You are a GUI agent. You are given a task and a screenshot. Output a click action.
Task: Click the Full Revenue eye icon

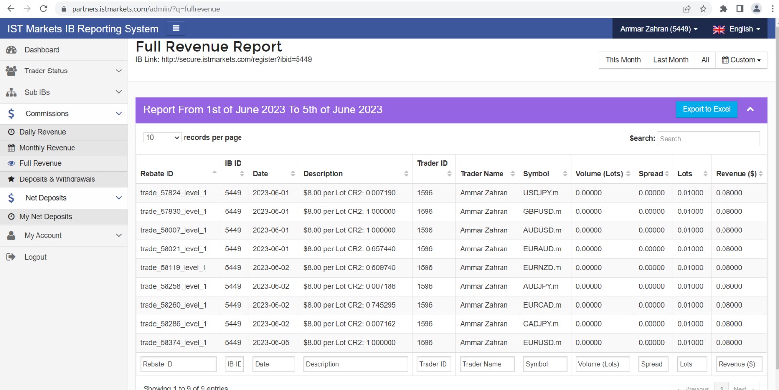point(11,163)
